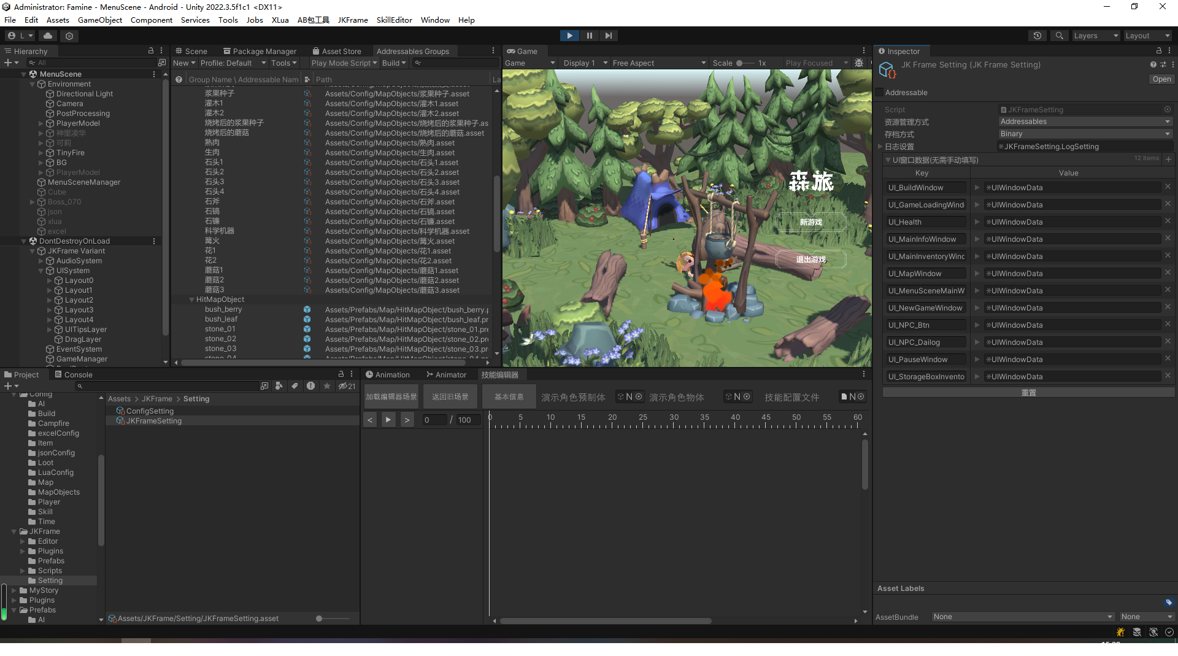
Task: Click the 基本信息 button
Action: pos(509,397)
